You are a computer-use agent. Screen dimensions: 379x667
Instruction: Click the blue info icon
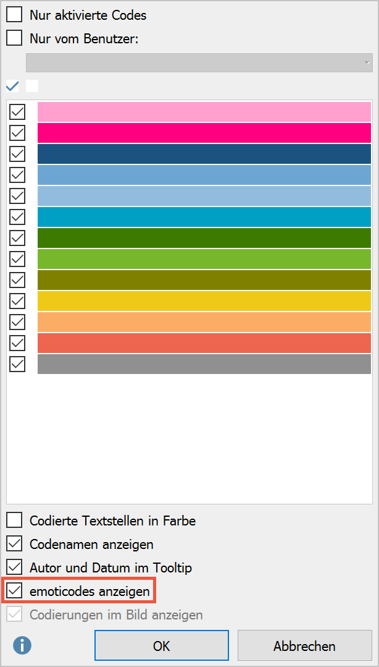[x=22, y=645]
